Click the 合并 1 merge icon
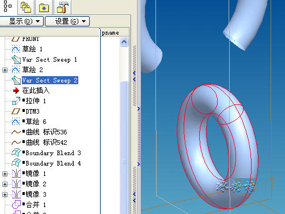This screenshot has height=214, width=285. pyautogui.click(x=16, y=205)
